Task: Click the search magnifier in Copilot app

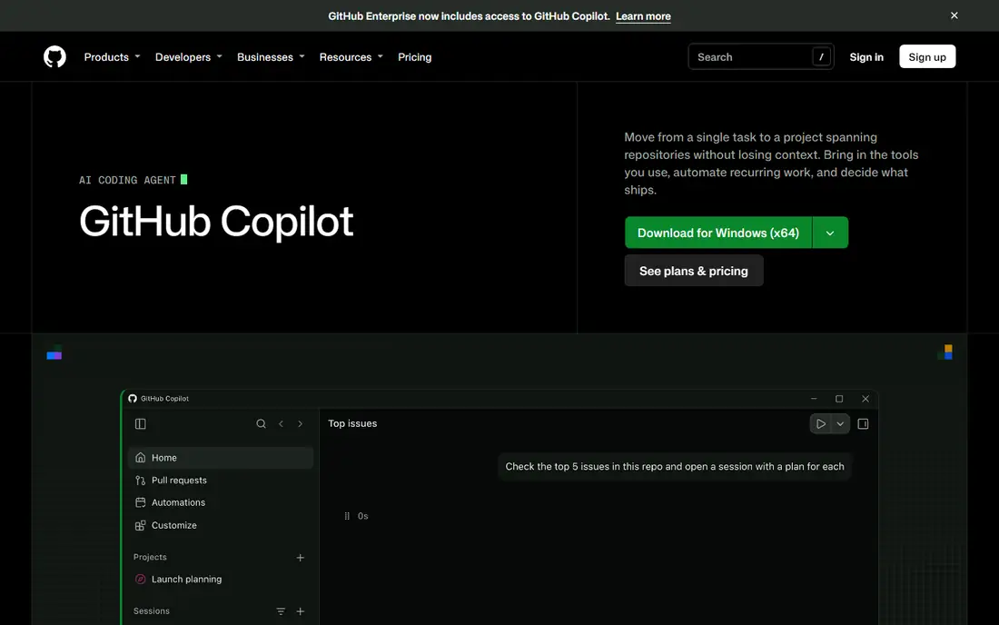Action: (x=262, y=423)
